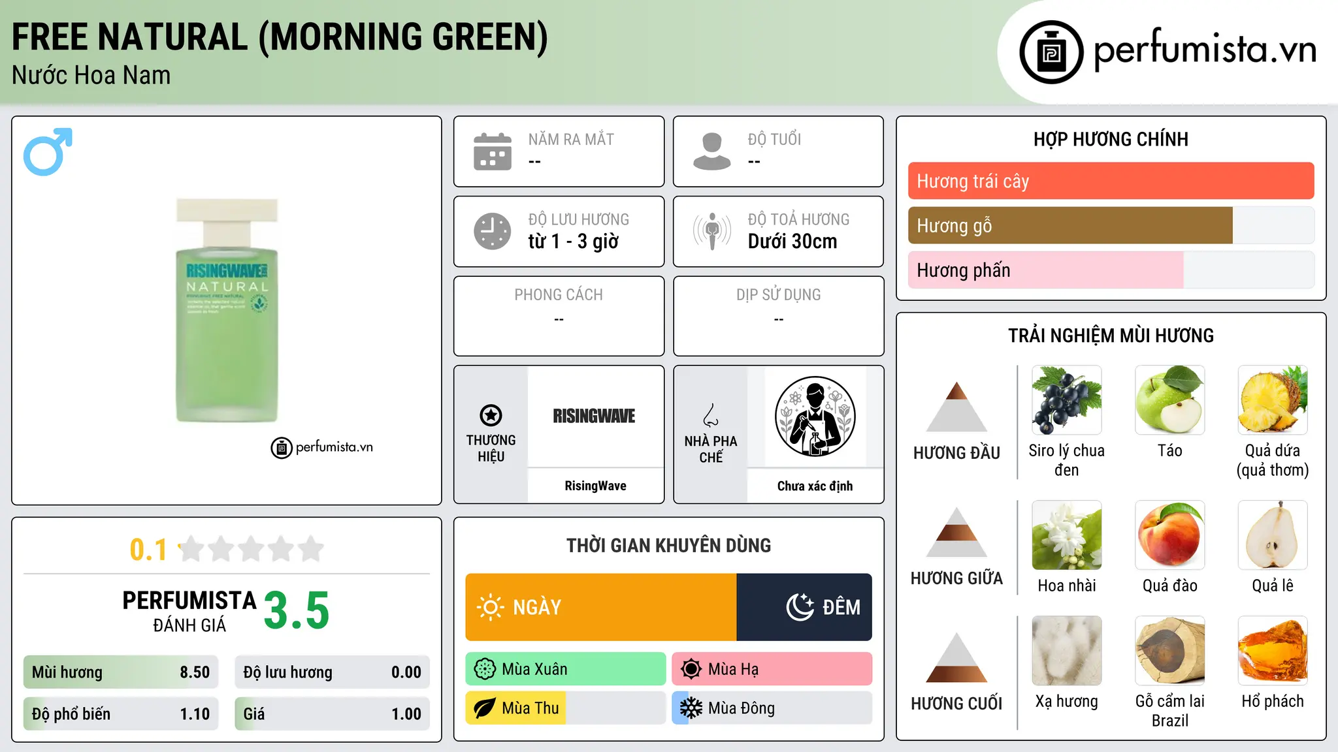Screen dimensions: 1338x752
Task: Click the nose icon for perfumer
Action: click(x=711, y=415)
